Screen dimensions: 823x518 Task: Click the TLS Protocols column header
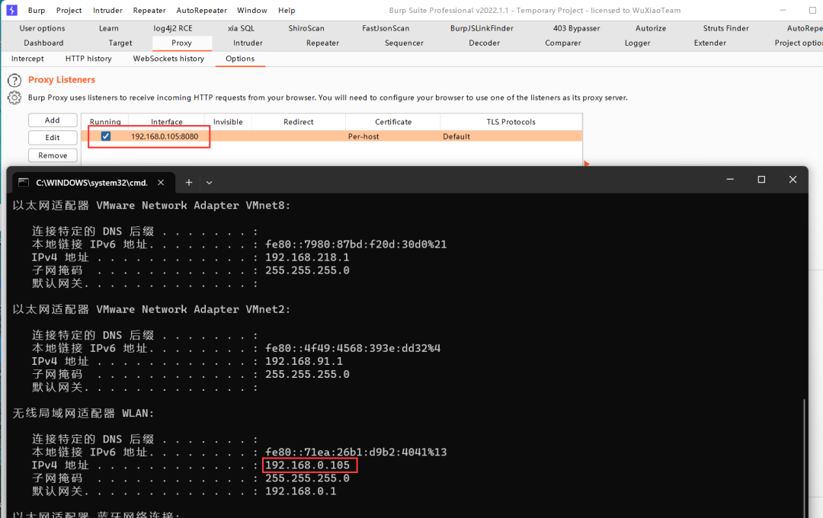click(511, 122)
